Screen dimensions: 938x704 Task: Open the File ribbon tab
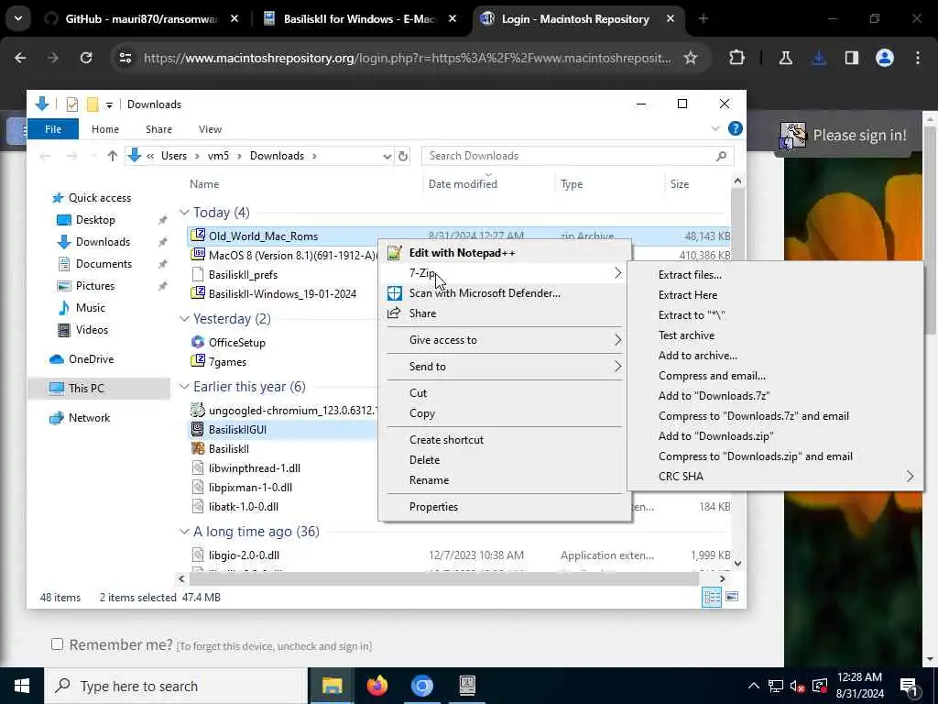[53, 128]
